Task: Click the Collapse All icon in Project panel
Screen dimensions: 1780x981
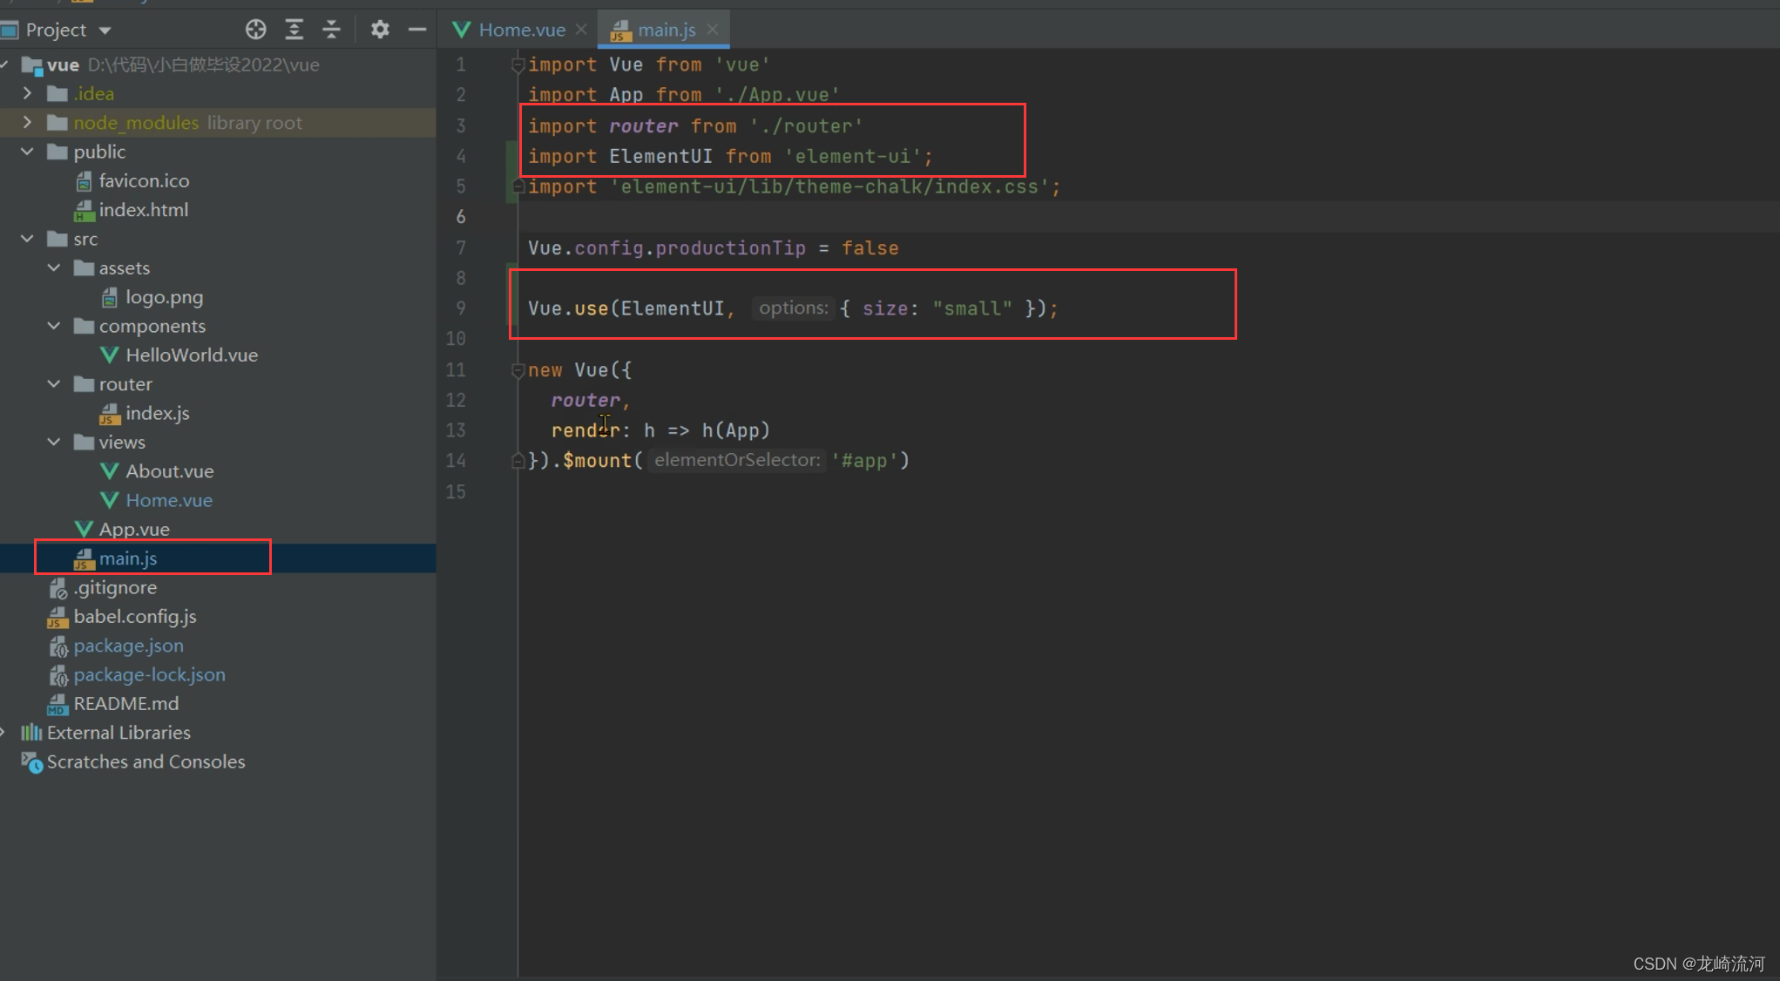Action: pyautogui.click(x=332, y=30)
